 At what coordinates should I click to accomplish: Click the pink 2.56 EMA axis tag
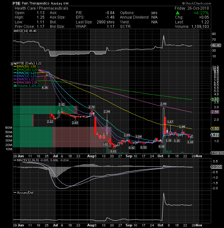tap(215, 112)
